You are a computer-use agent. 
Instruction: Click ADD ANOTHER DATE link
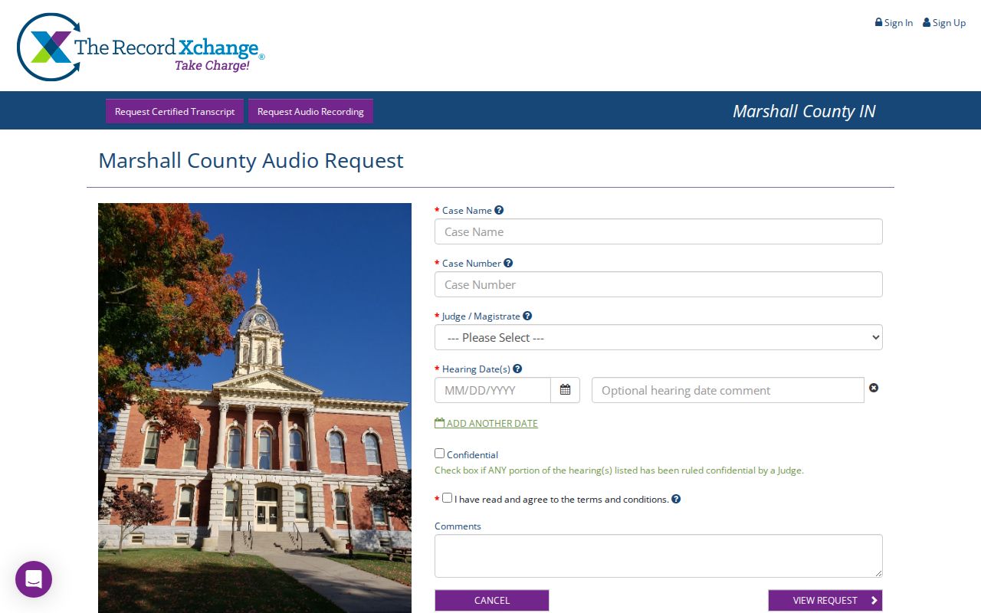tap(486, 423)
